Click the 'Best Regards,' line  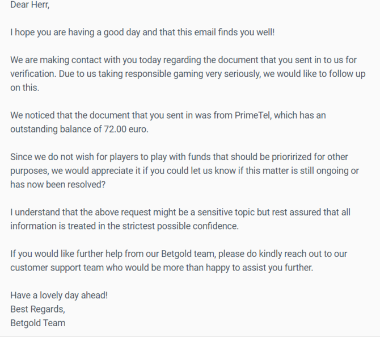click(37, 309)
